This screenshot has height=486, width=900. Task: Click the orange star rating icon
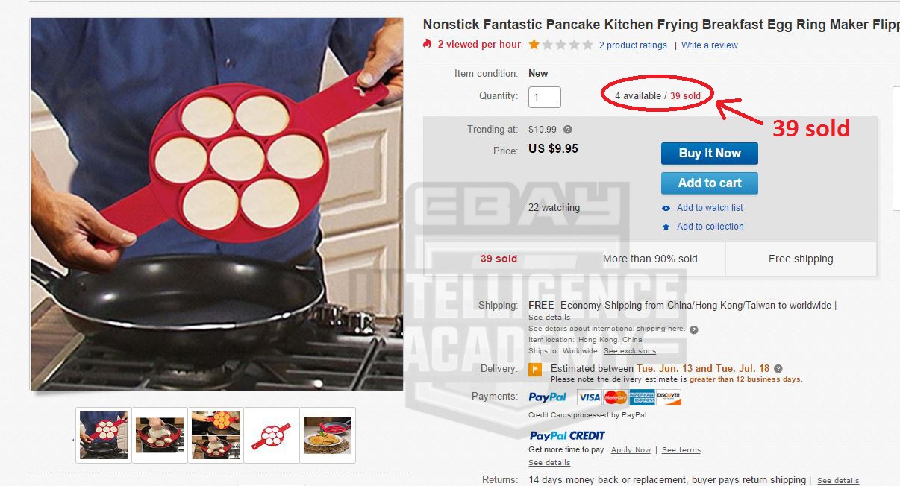click(x=534, y=45)
